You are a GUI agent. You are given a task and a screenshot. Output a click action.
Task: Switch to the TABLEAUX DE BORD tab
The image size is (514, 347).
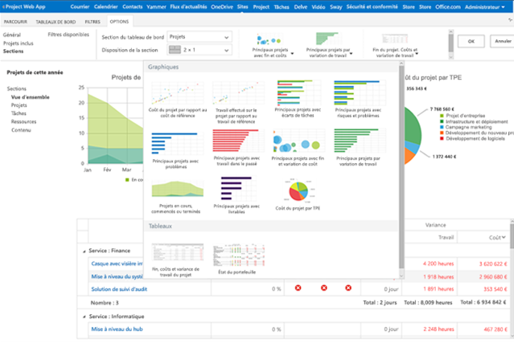tap(56, 22)
